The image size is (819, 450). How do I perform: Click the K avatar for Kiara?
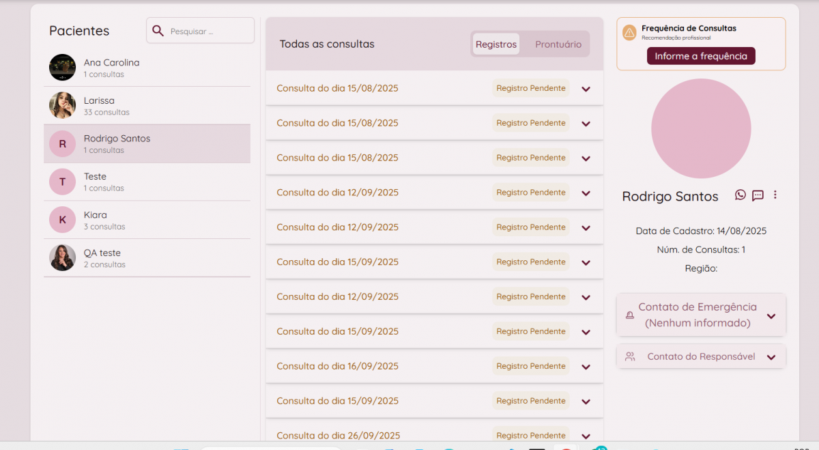pyautogui.click(x=62, y=220)
